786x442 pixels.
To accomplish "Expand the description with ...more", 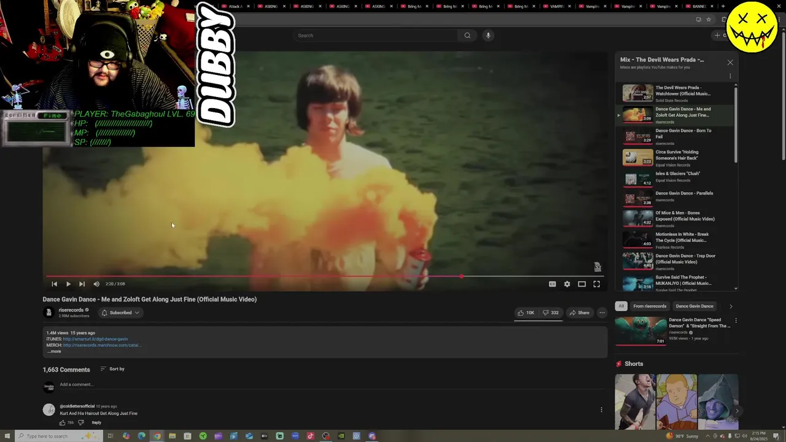I will coord(54,351).
